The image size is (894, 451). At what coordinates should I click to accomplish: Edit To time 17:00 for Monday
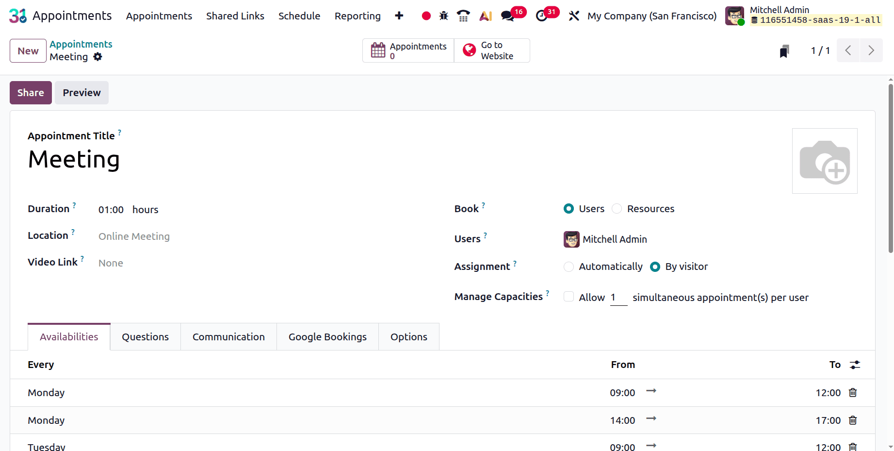click(x=828, y=420)
